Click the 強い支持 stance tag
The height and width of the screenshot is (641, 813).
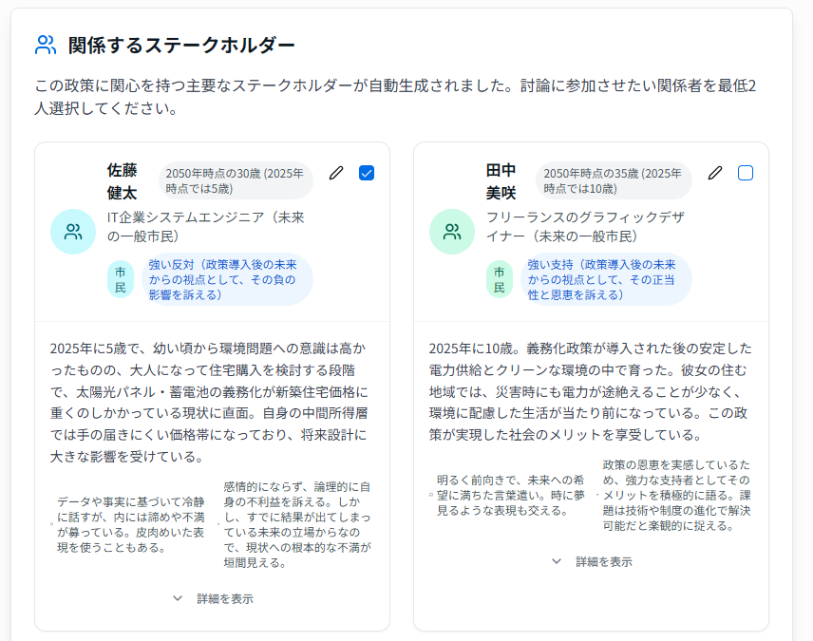(606, 279)
